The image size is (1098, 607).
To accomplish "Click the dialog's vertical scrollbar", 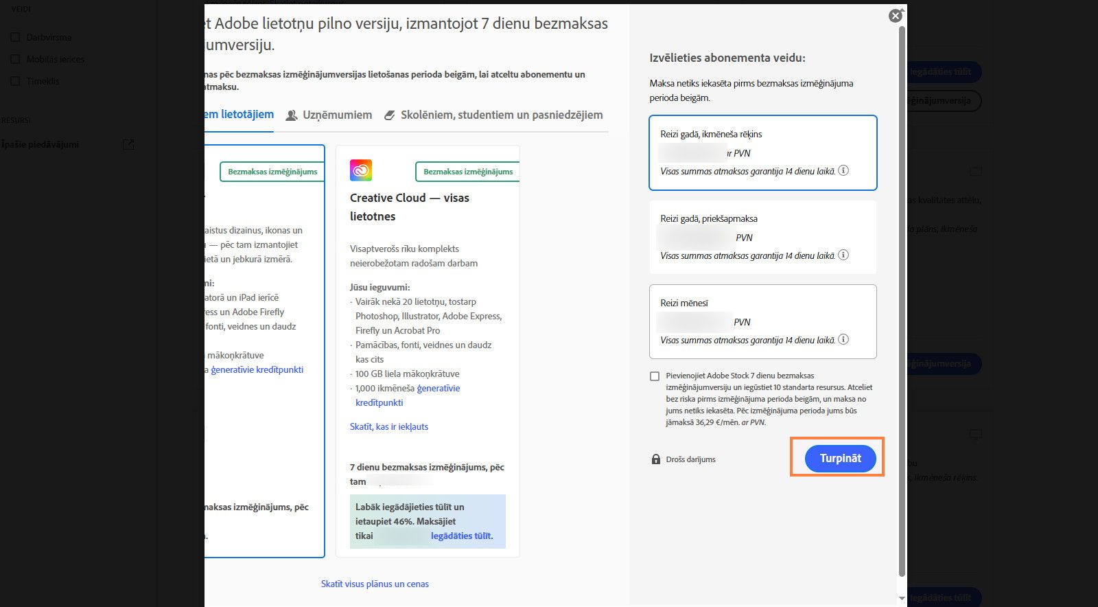I will [902, 302].
